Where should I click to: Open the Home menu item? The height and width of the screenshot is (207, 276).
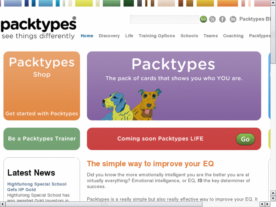(x=87, y=36)
